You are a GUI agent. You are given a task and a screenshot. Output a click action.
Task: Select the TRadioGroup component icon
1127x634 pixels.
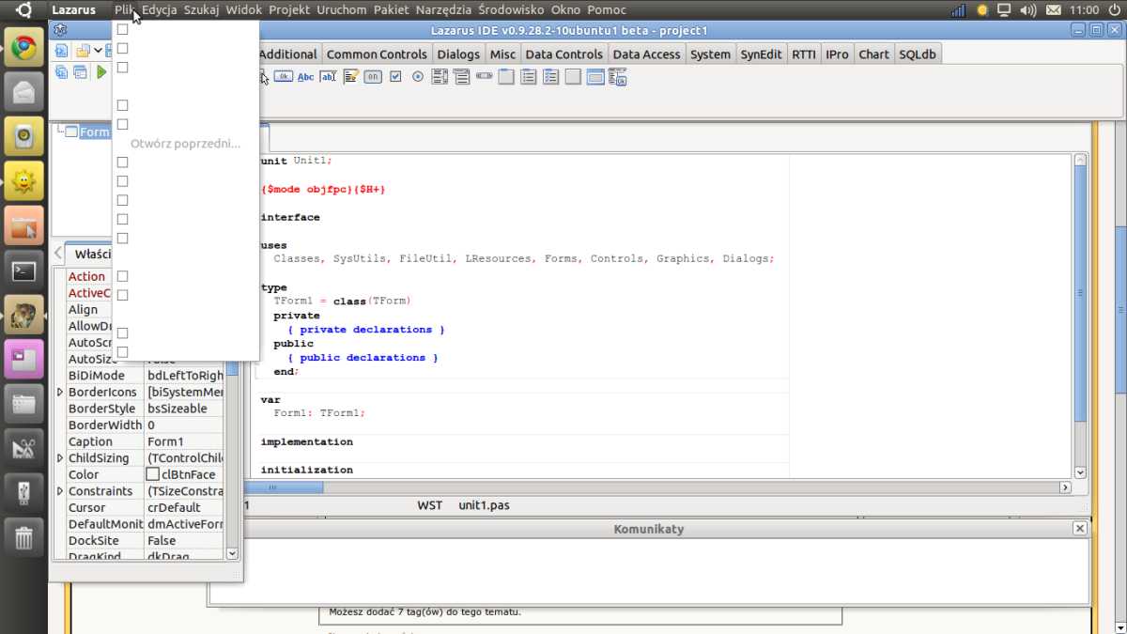pyautogui.click(x=529, y=77)
